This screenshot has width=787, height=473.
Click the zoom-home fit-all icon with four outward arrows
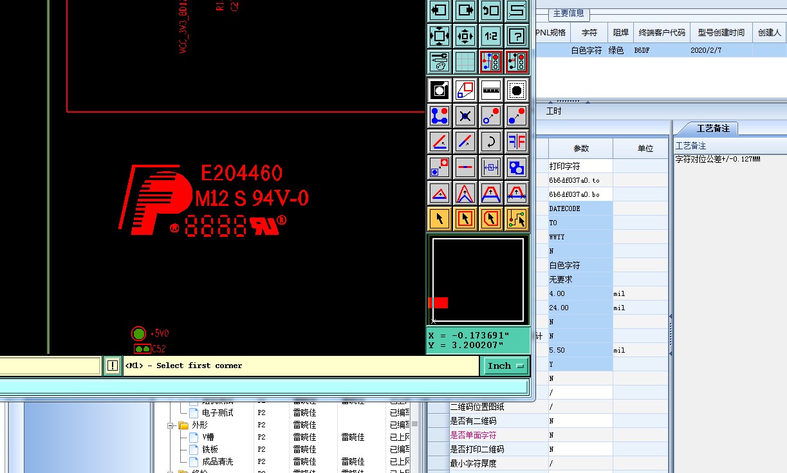pos(440,36)
